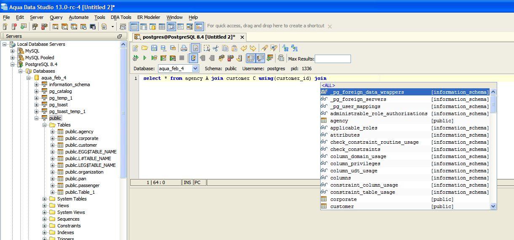Click the grey Stop execution square icon
The image size is (514, 240).
click(182, 58)
